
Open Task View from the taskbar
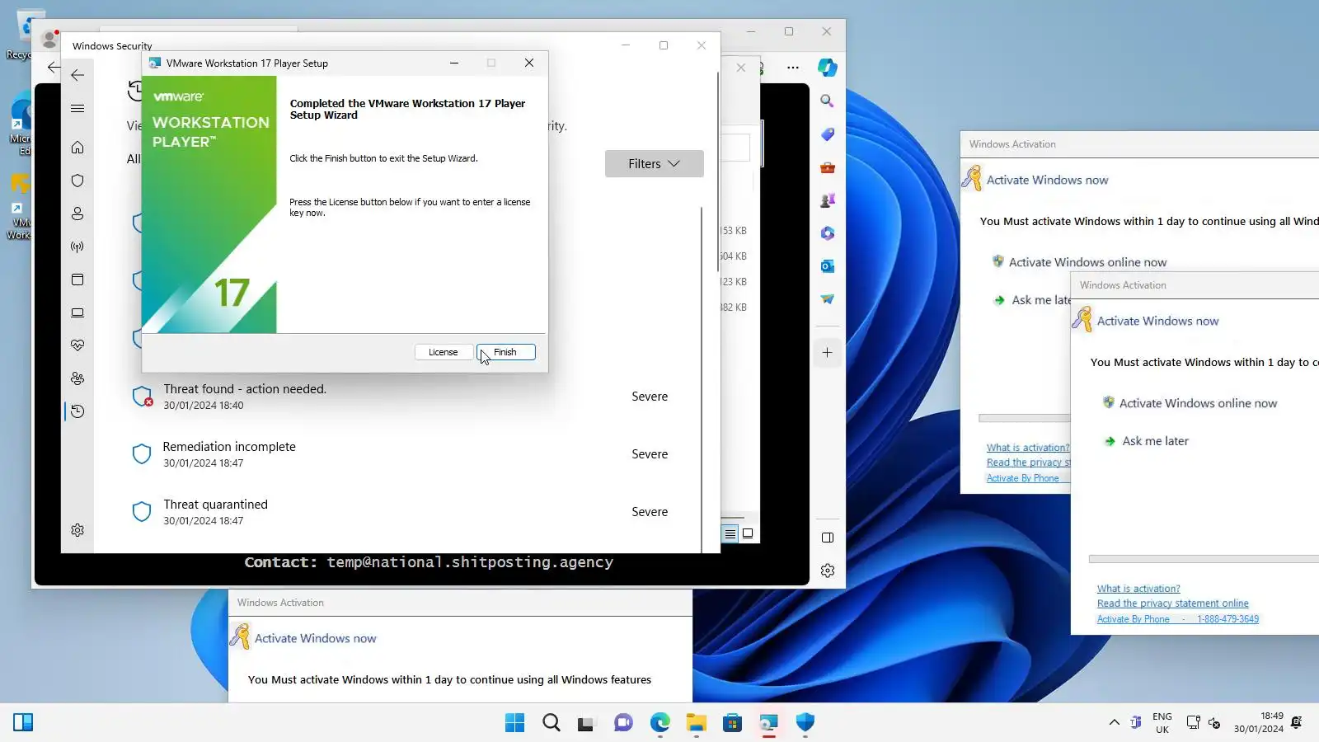[x=585, y=723]
